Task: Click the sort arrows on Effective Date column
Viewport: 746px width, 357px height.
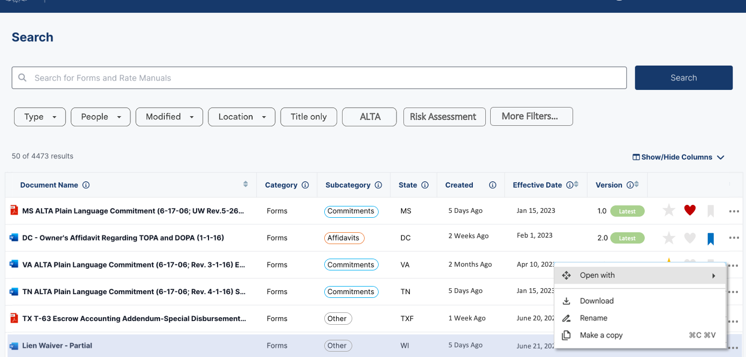Action: (576, 184)
